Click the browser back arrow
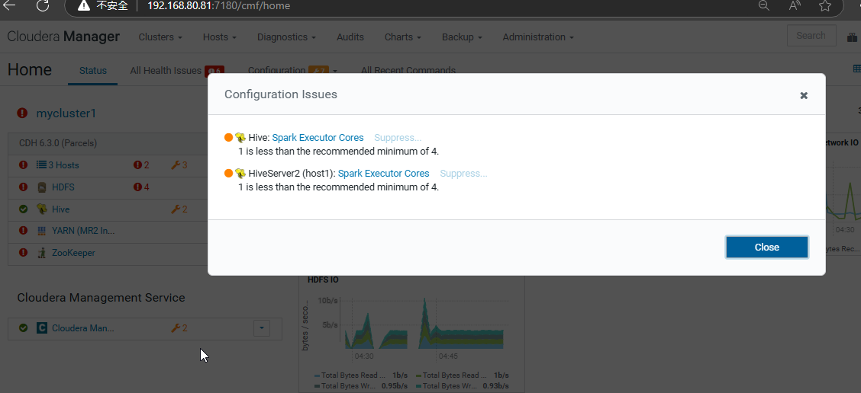861x393 pixels. (10, 5)
